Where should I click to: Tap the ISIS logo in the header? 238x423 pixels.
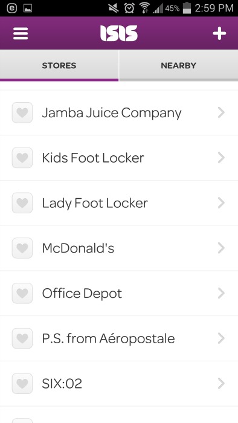(x=119, y=33)
